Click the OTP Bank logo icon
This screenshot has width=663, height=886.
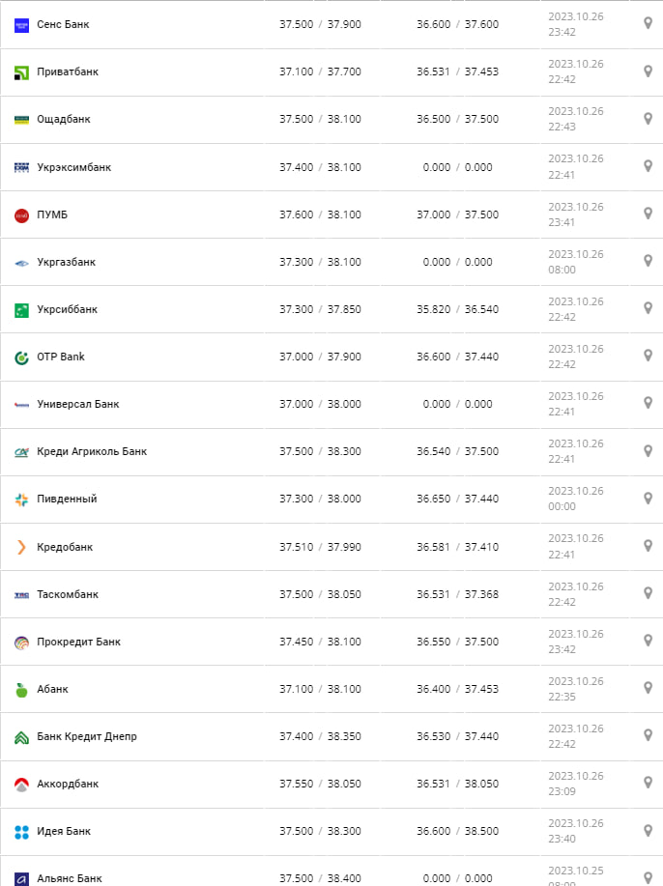pyautogui.click(x=21, y=357)
